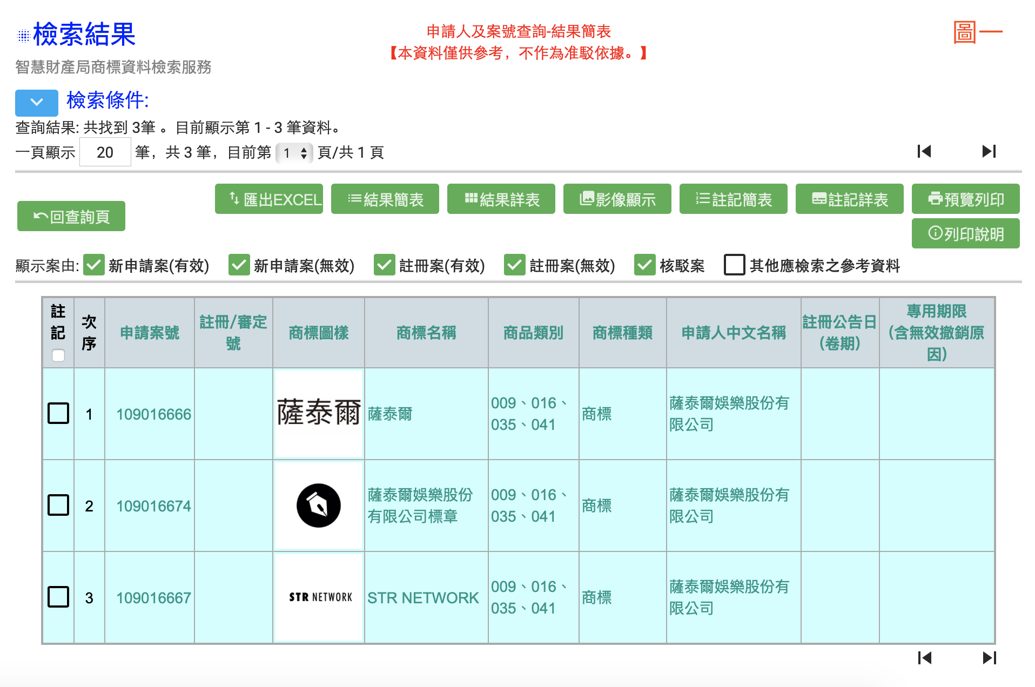Image resolution: width=1035 pixels, height=687 pixels.
Task: Uncheck 註冊案(有效) filter
Action: tap(385, 265)
